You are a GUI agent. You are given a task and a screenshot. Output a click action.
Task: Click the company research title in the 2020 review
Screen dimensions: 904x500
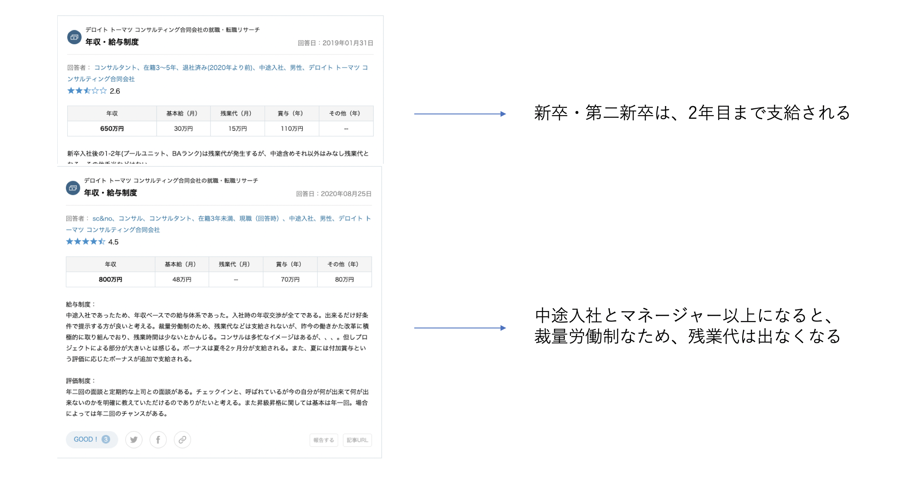click(x=171, y=181)
